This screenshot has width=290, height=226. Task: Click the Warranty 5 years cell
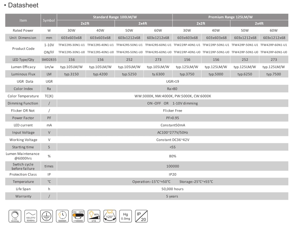172,196
